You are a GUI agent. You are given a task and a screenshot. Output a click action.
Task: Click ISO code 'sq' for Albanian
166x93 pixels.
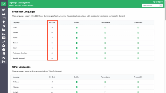point(52,87)
